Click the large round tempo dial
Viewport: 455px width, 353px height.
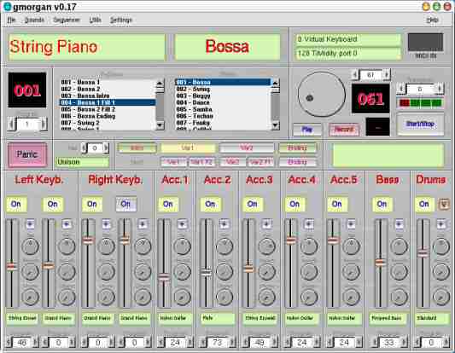tap(322, 94)
